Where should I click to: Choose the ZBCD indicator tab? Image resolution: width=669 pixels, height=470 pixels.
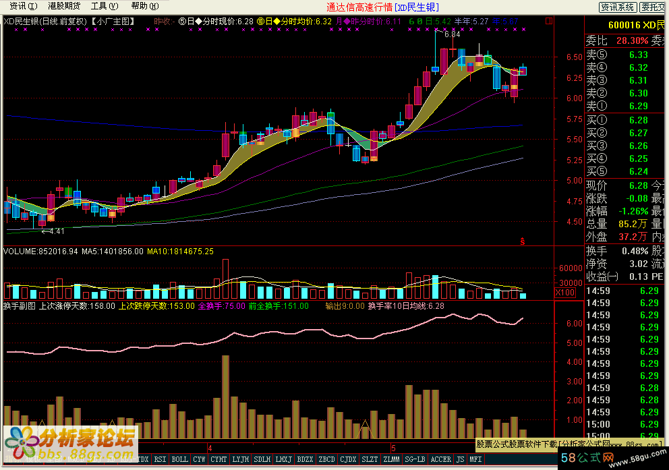327,459
